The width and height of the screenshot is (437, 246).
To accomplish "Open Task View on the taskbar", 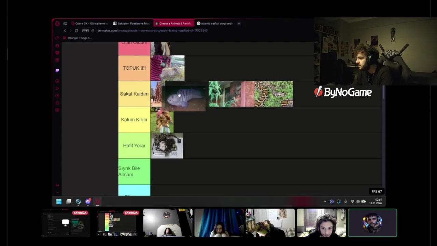I will (x=69, y=202).
